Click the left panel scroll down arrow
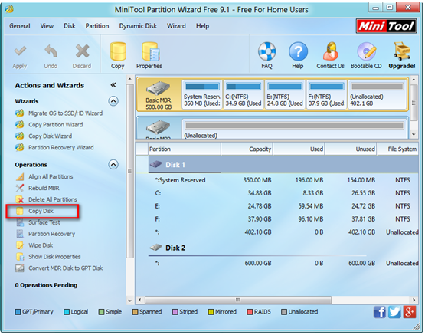The width and height of the screenshot is (425, 335). click(x=130, y=301)
